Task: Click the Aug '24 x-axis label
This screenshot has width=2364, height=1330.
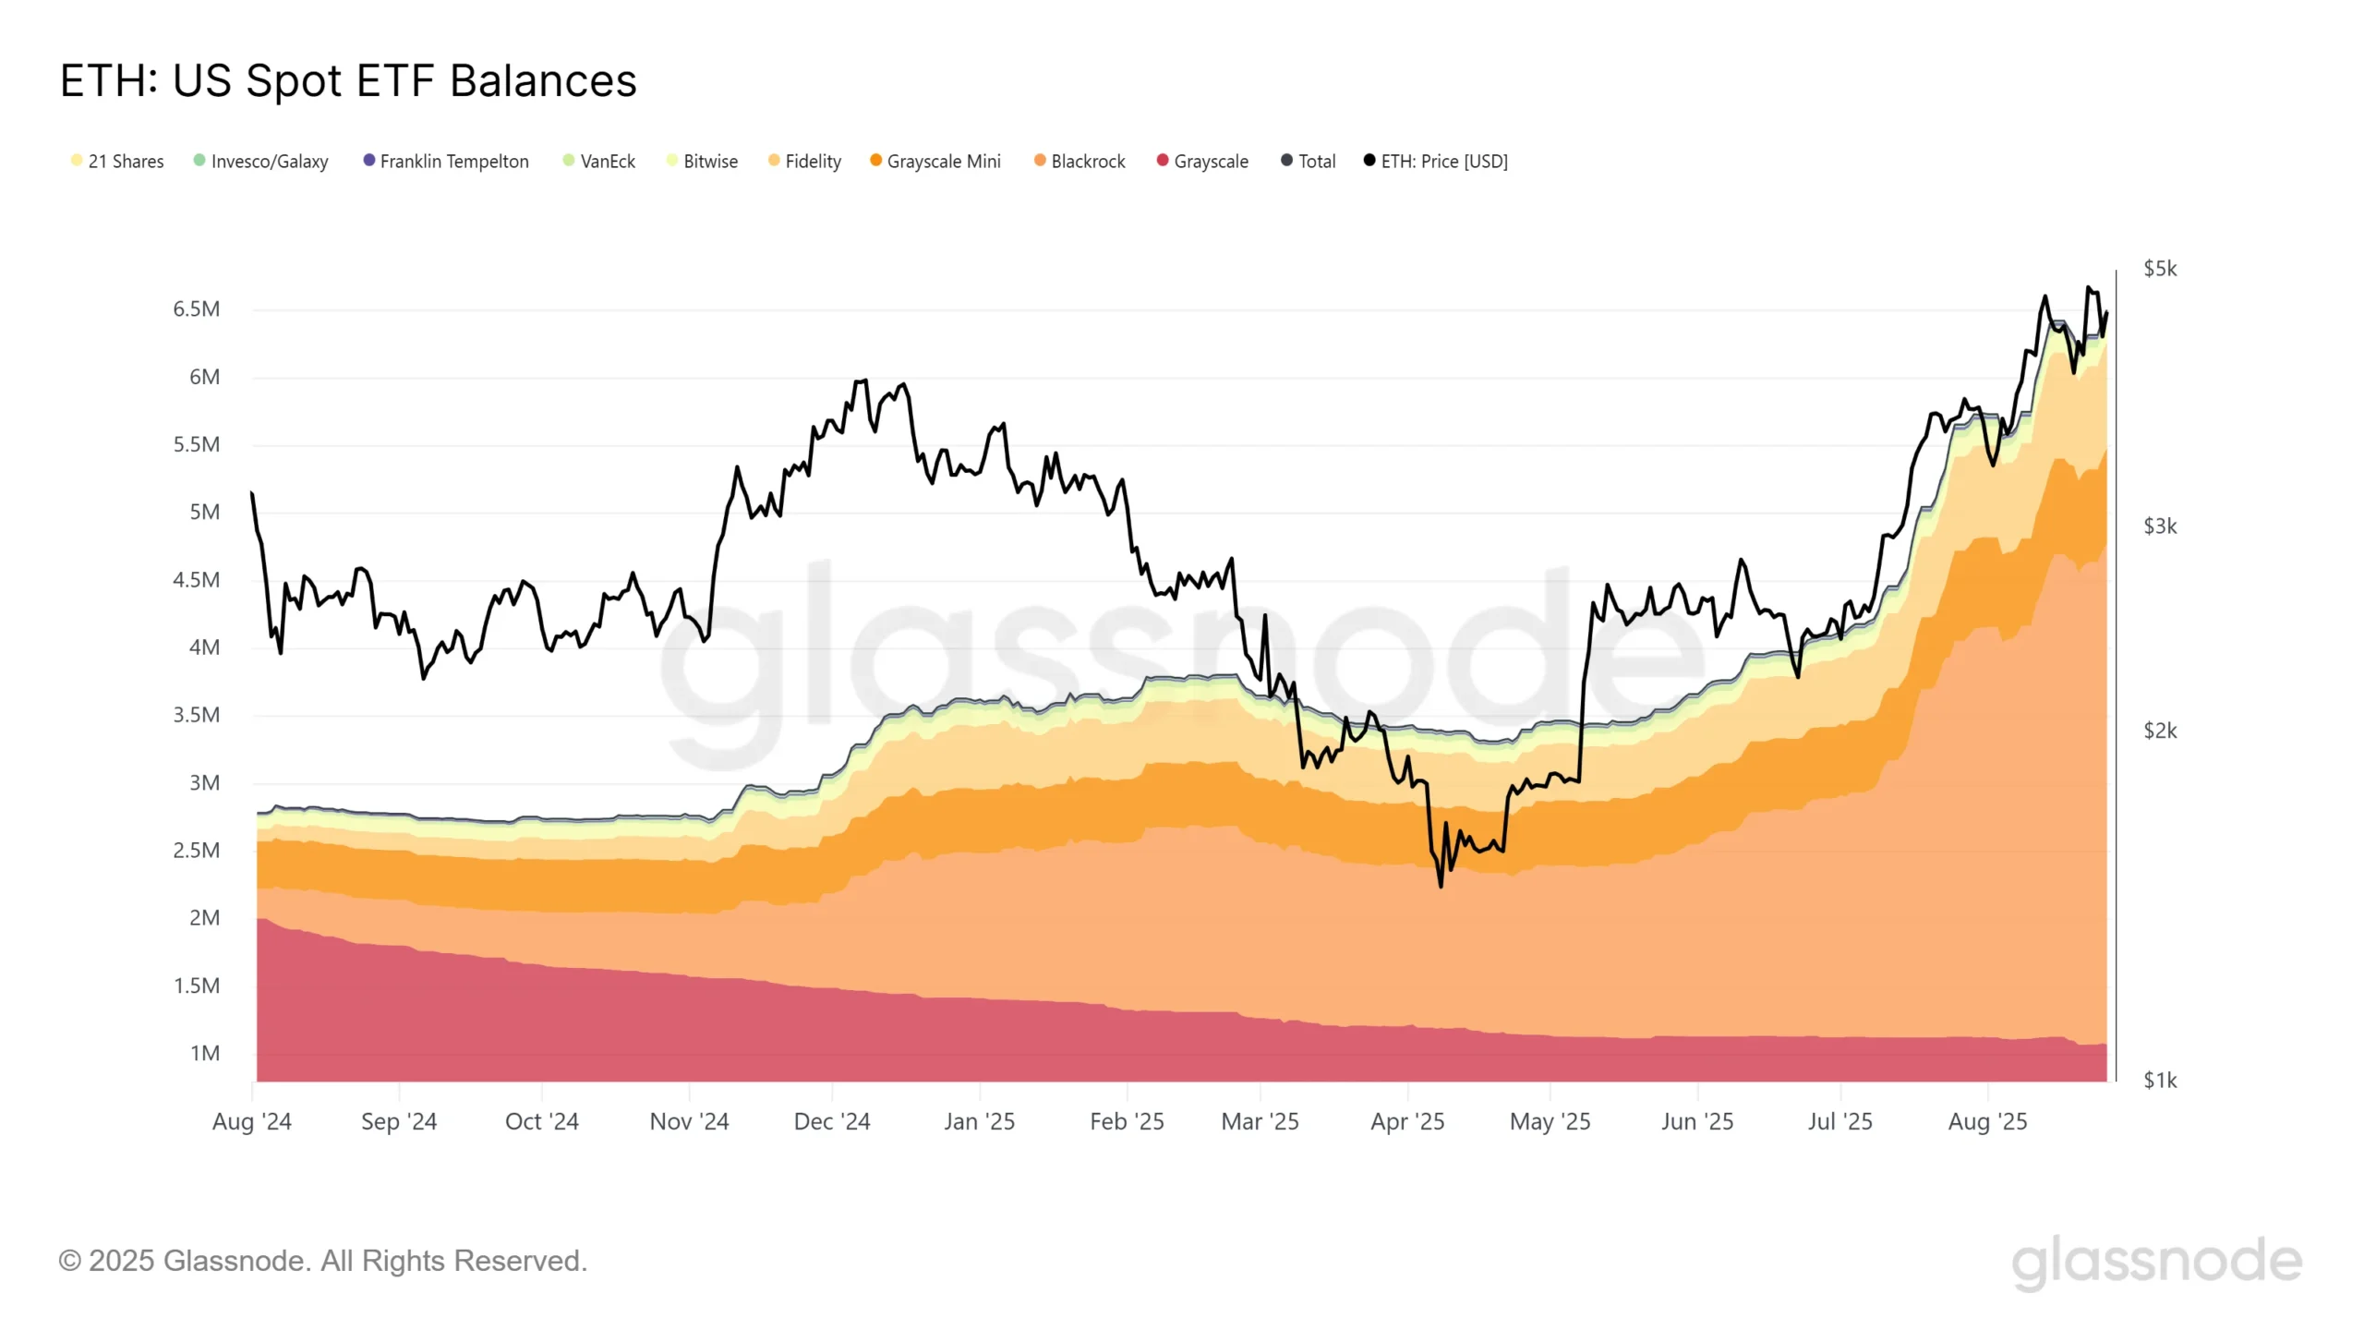Action: [252, 1121]
